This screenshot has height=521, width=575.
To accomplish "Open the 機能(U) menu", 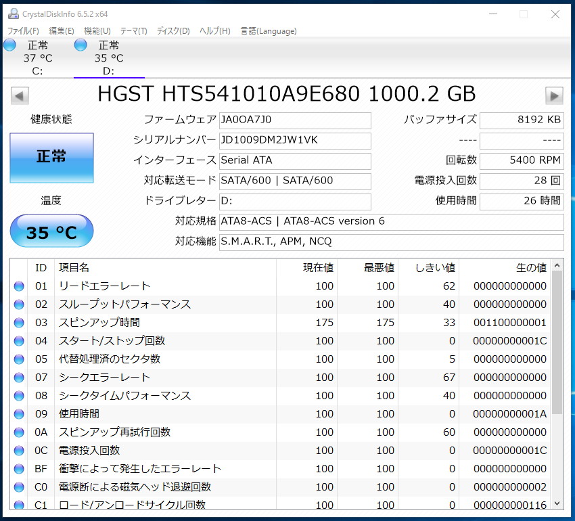I will 97,31.
